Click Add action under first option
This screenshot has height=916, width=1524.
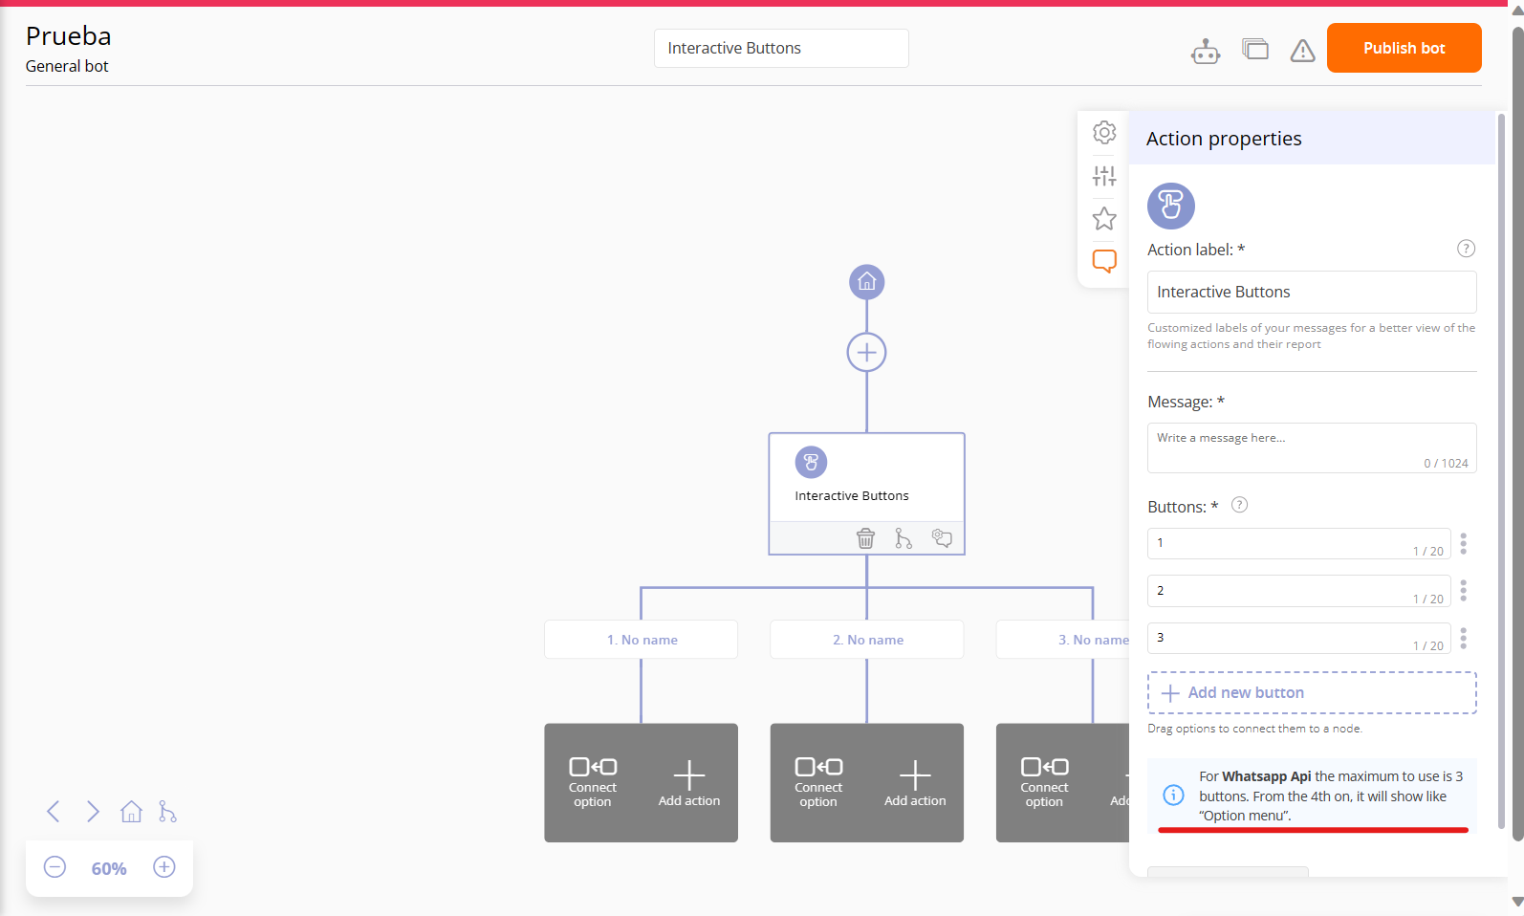coord(689,783)
